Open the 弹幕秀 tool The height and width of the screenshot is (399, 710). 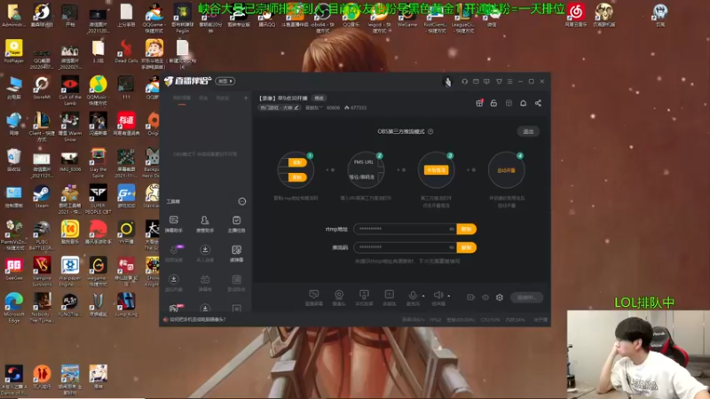[x=205, y=283]
